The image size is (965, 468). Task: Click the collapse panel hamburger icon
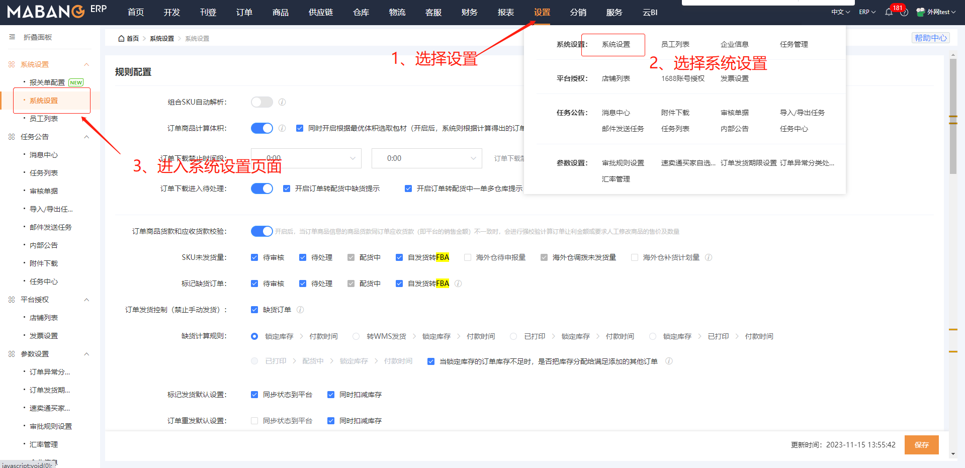[12, 37]
